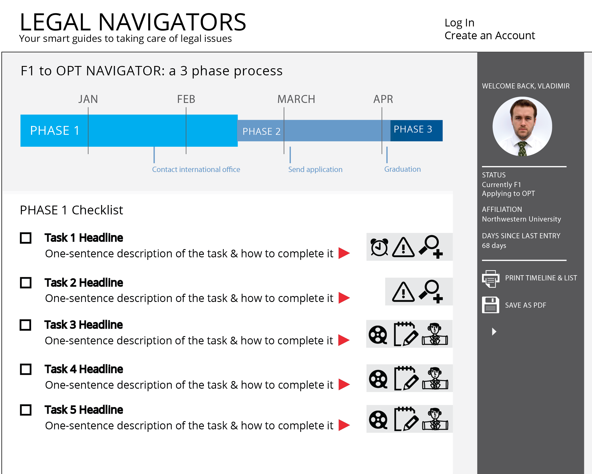Viewport: 592px width, 474px height.
Task: Expand Task 1 details with red arrow
Action: tap(344, 253)
